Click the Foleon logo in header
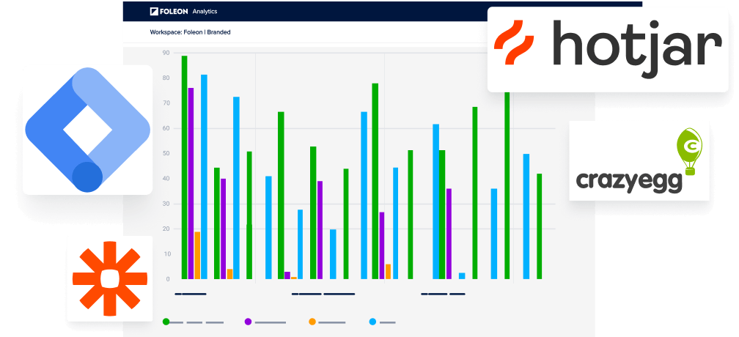Screen dimensions: 739x337 click(x=168, y=12)
